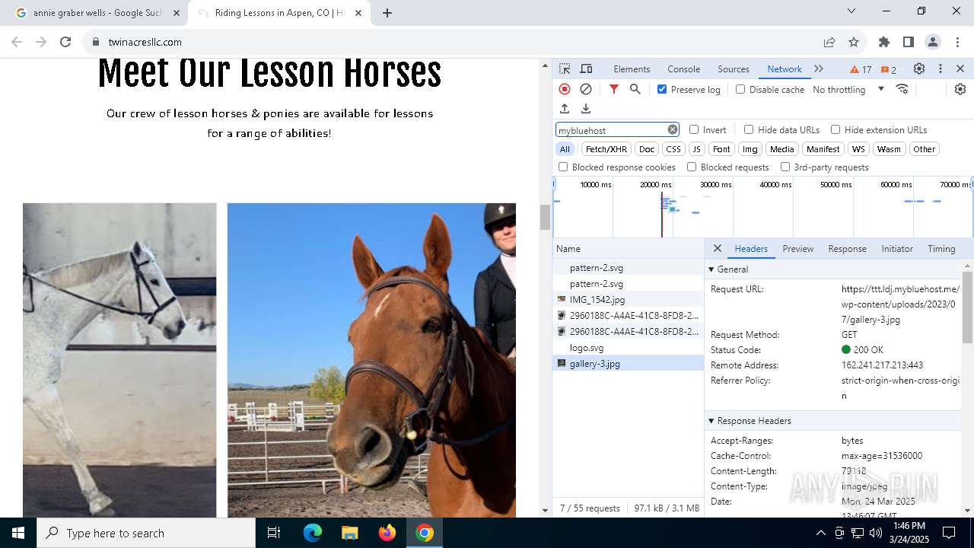Show the 17 warnings indicator
This screenshot has width=974, height=548.
click(x=861, y=69)
